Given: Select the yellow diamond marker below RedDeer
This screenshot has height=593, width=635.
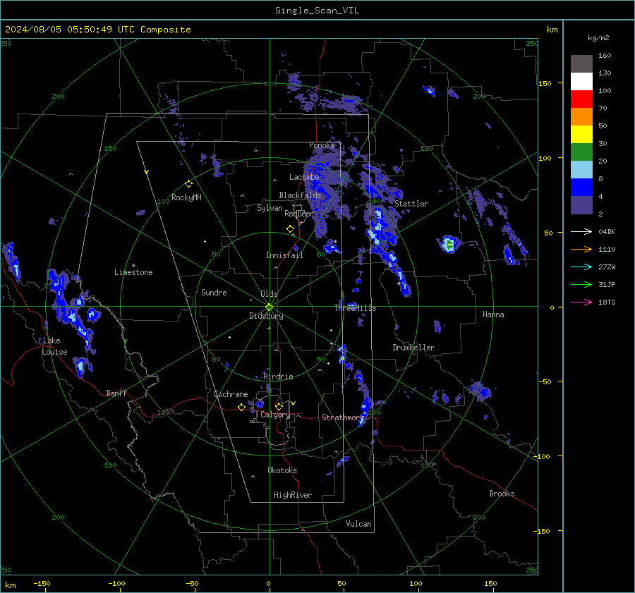Looking at the screenshot, I should click(x=290, y=228).
